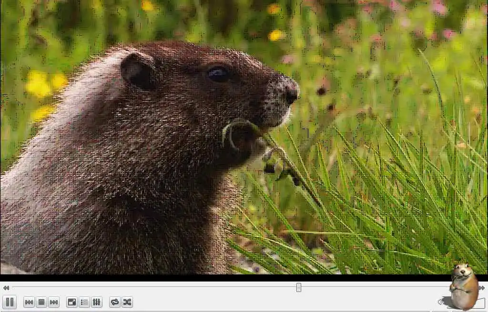Pause the video playback
This screenshot has height=312, width=488.
10,302
